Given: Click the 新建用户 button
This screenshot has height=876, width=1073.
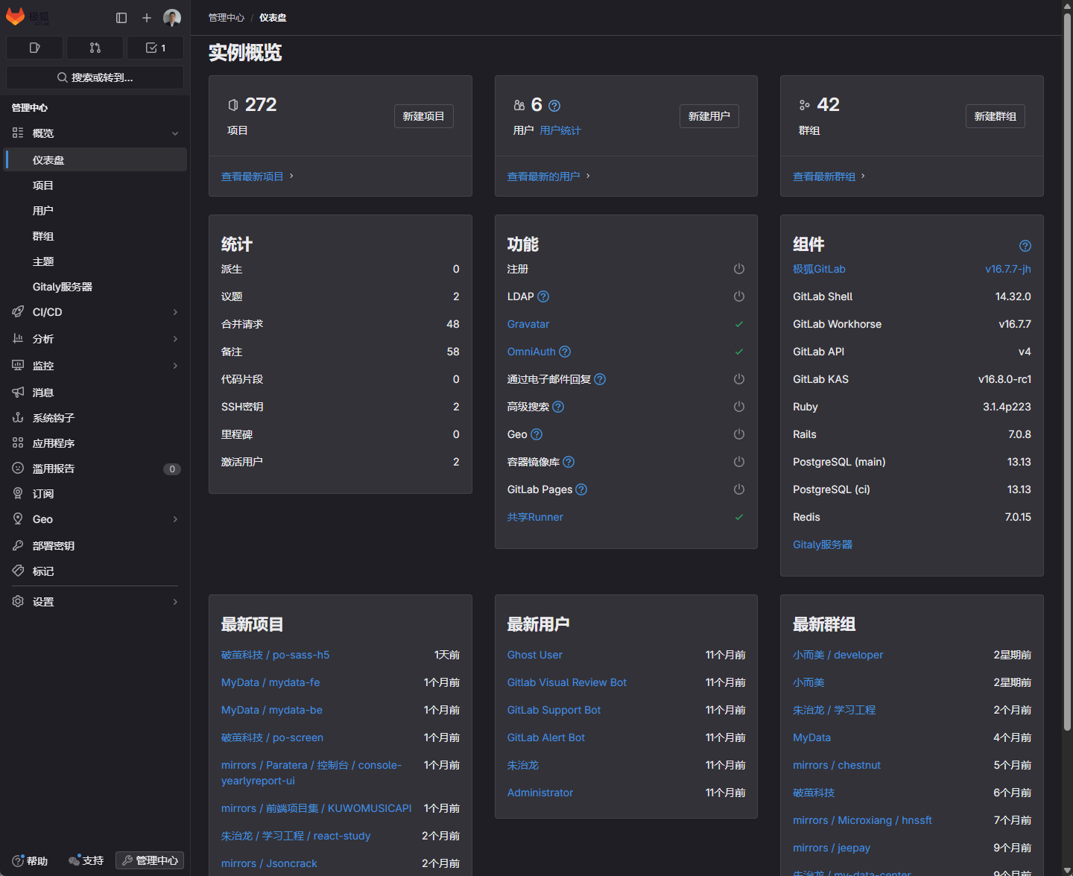Looking at the screenshot, I should (709, 116).
